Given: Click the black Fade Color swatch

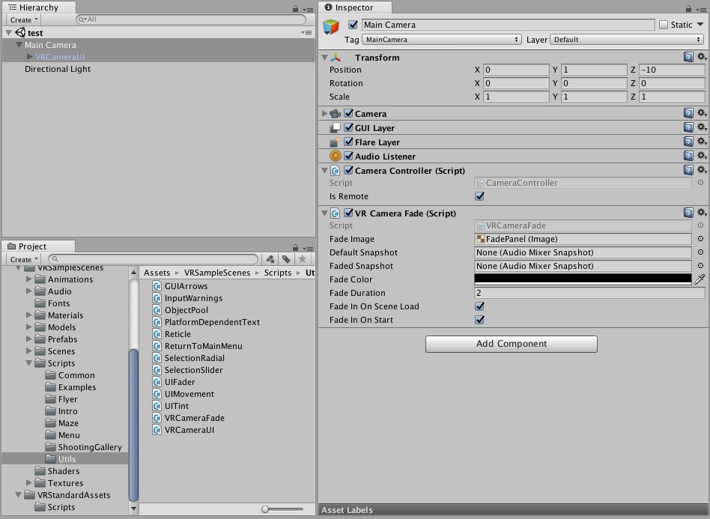Looking at the screenshot, I should [583, 279].
